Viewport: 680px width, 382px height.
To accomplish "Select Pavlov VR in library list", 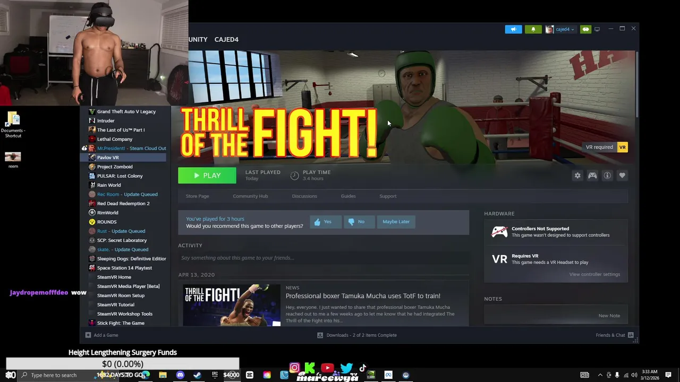I will coord(108,158).
